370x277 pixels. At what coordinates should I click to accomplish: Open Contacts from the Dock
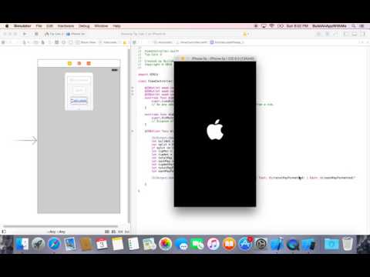pos(86,244)
